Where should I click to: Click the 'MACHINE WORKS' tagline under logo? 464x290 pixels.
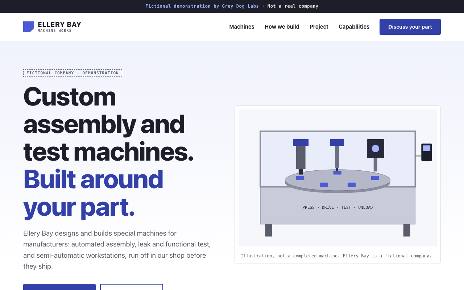55,31
